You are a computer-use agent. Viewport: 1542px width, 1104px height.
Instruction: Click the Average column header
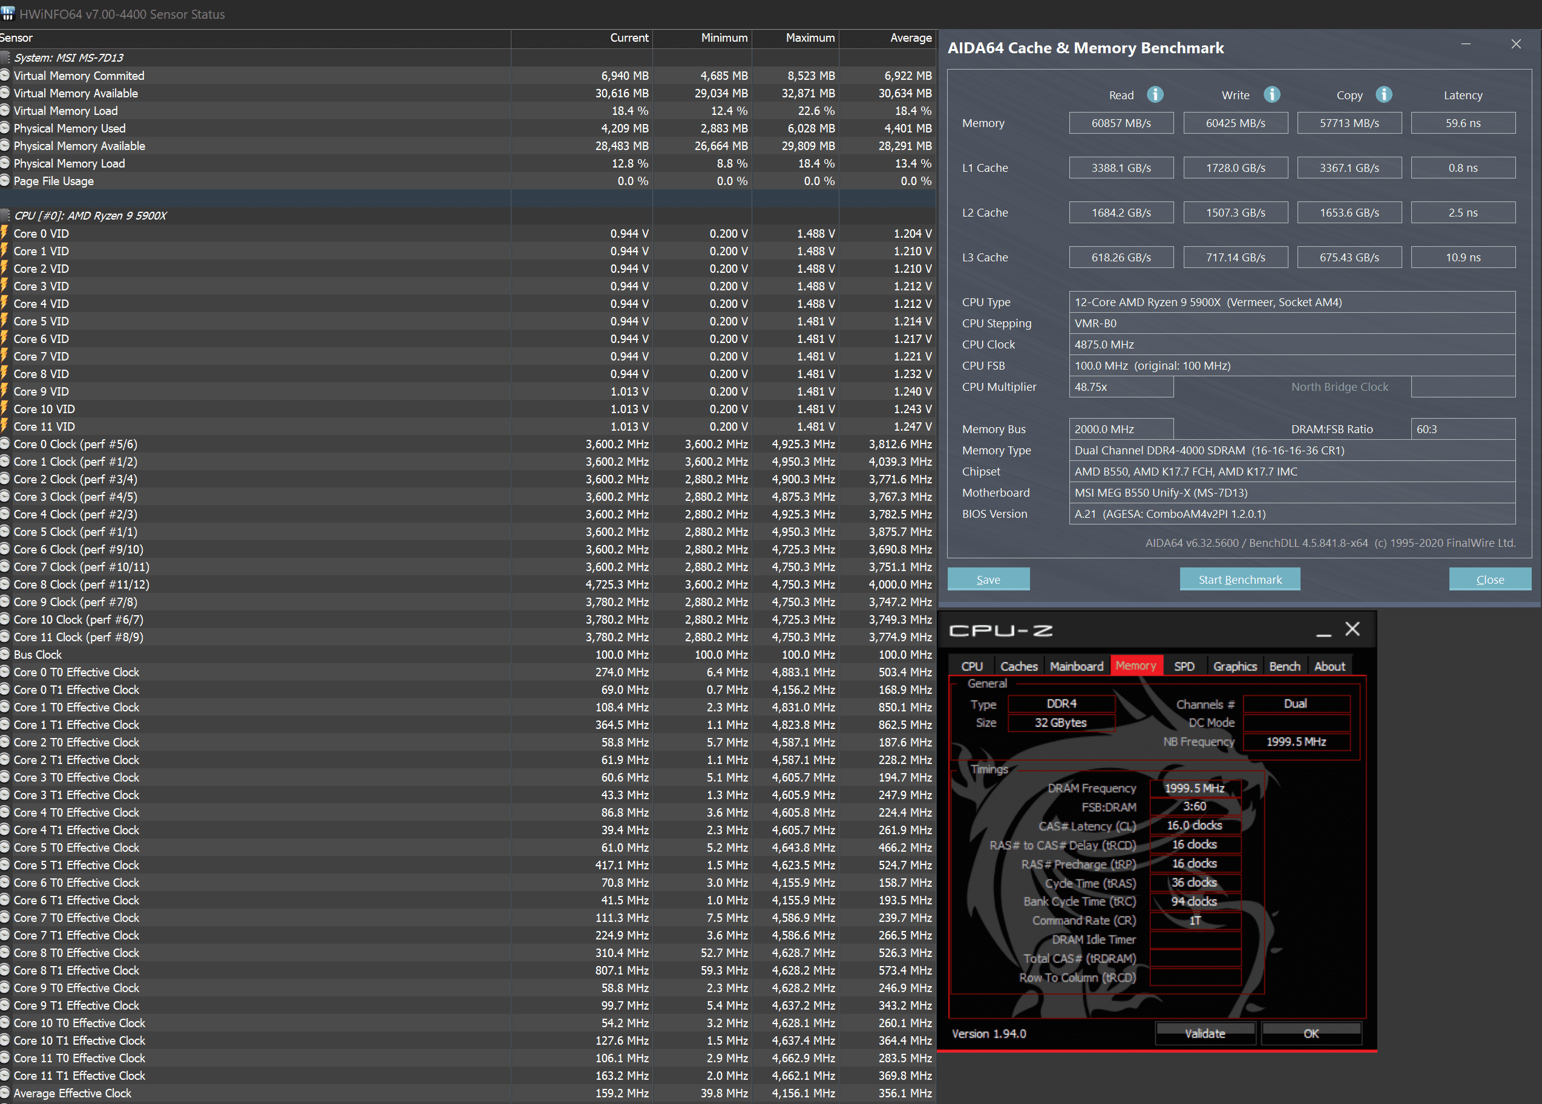(x=887, y=38)
